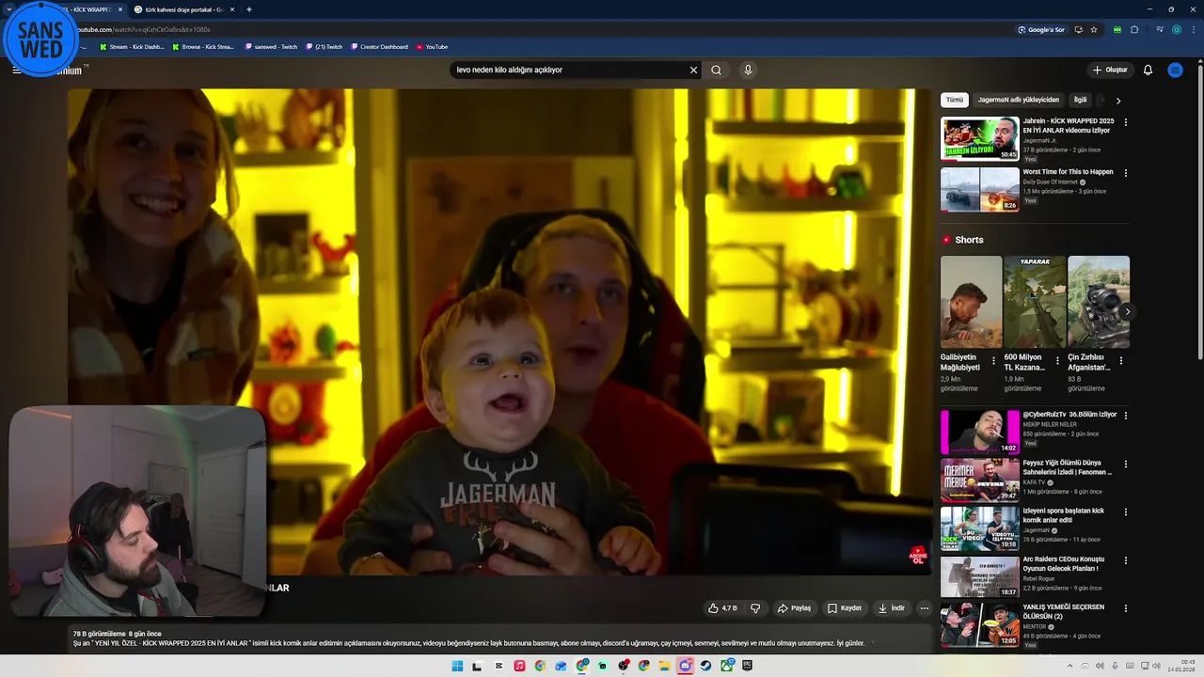Open Jahrein KICK WRAPPED 2025 video thumbnail
Screen dimensions: 1204x677
click(979, 139)
